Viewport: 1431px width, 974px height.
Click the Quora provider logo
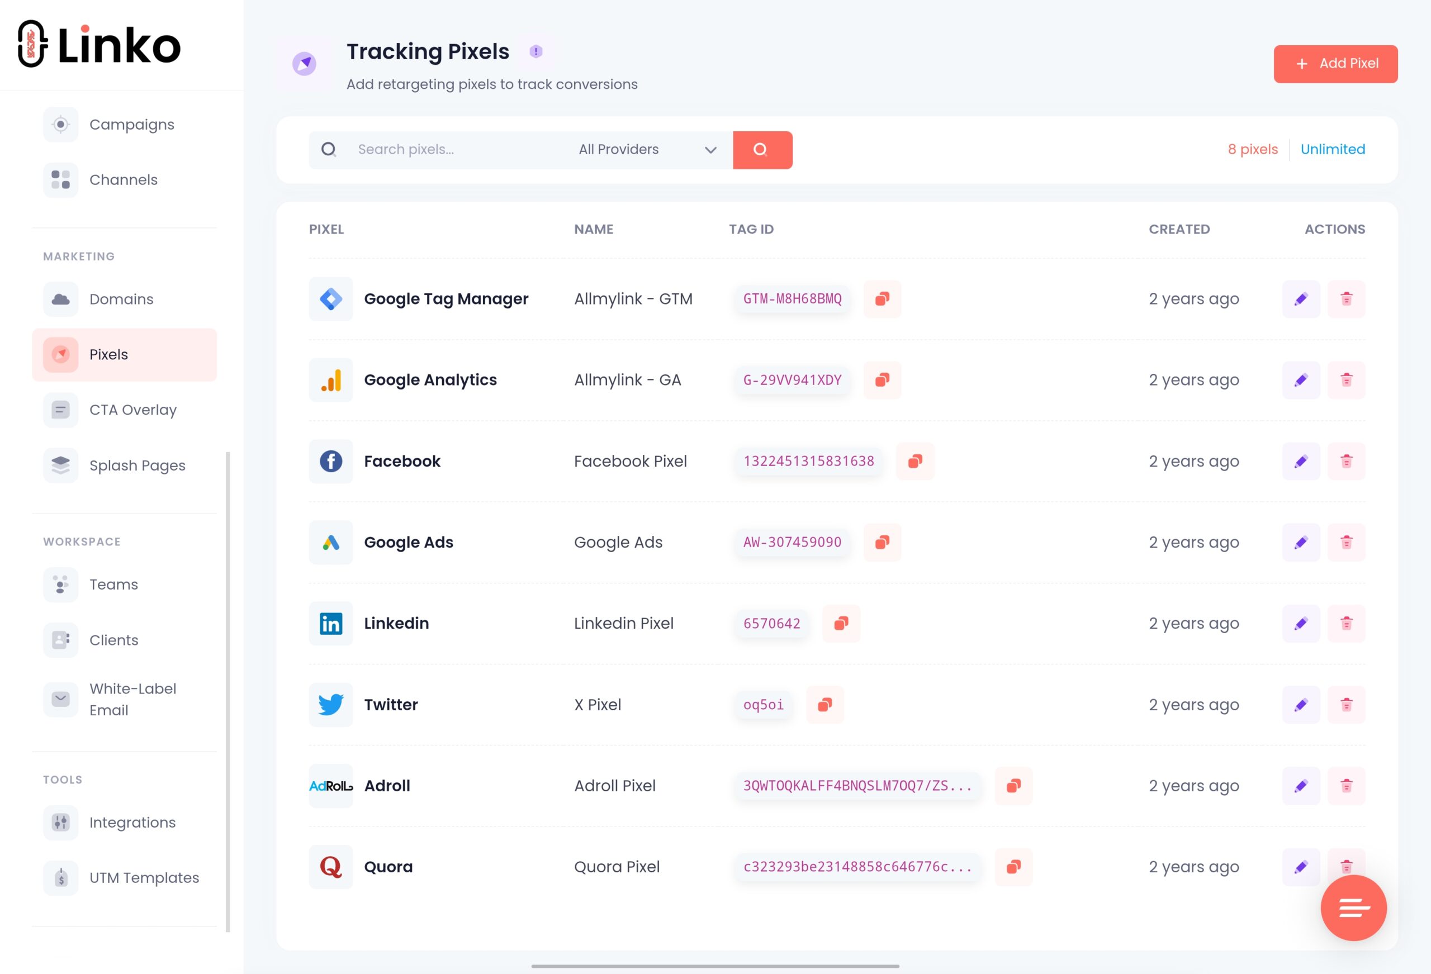[x=331, y=867]
